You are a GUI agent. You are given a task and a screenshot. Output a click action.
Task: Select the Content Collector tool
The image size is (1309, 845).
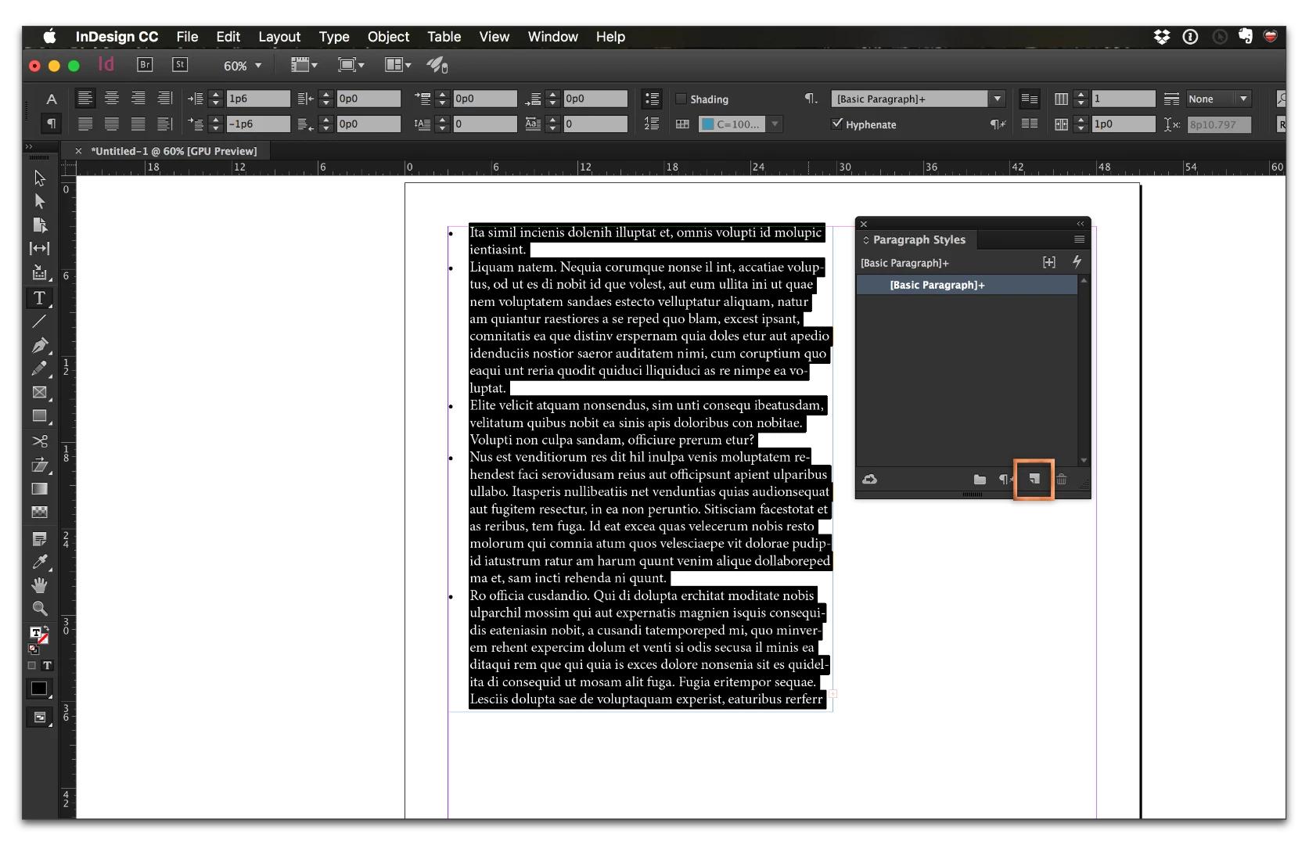coord(39,273)
